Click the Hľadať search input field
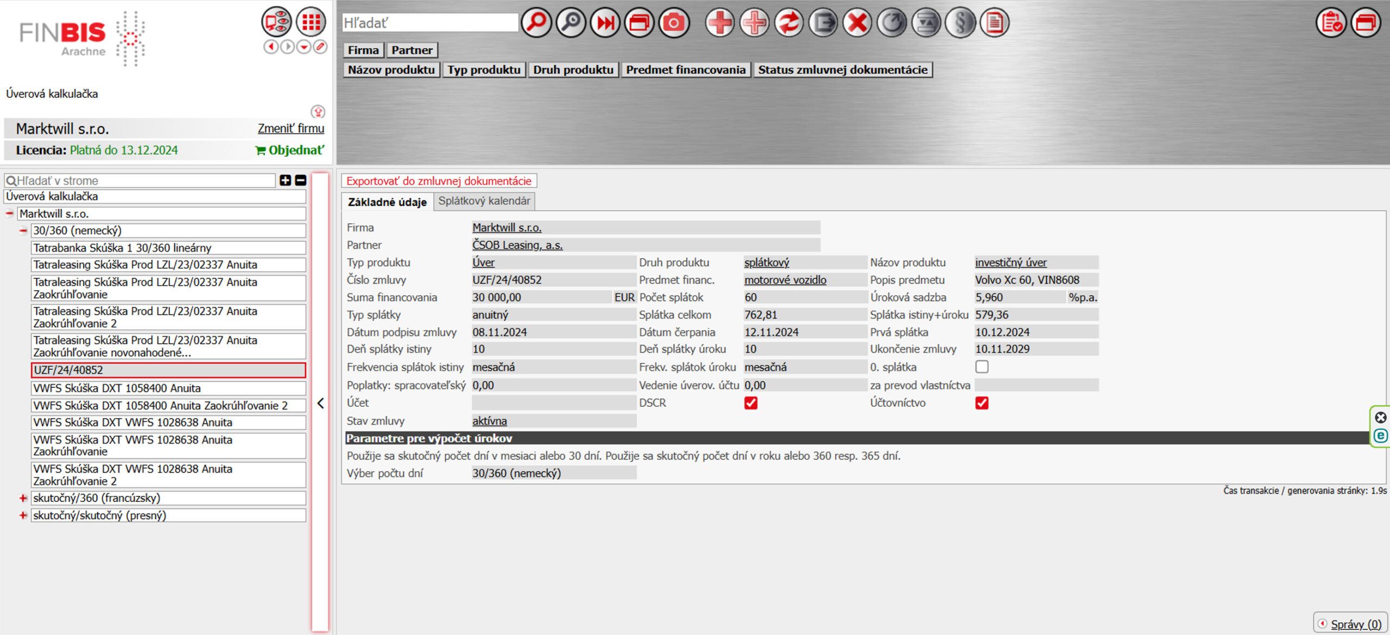The width and height of the screenshot is (1390, 635). click(x=430, y=23)
